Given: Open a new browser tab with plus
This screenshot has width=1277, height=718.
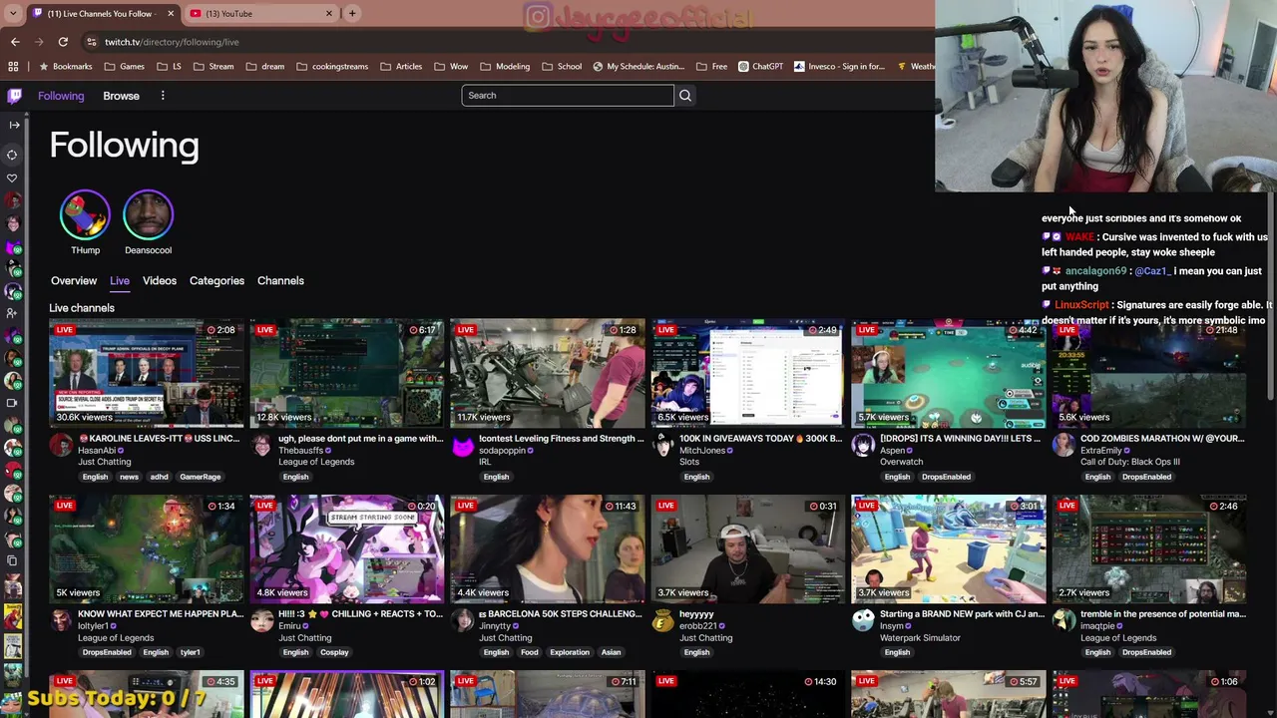Looking at the screenshot, I should tap(352, 13).
